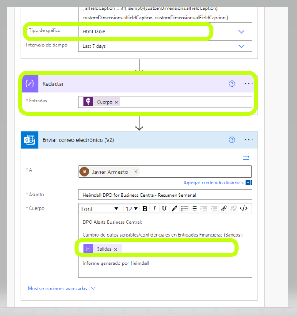Image resolution: width=297 pixels, height=316 pixels.
Task: Expand the Tipo de gráfico dropdown
Action: coord(241,32)
